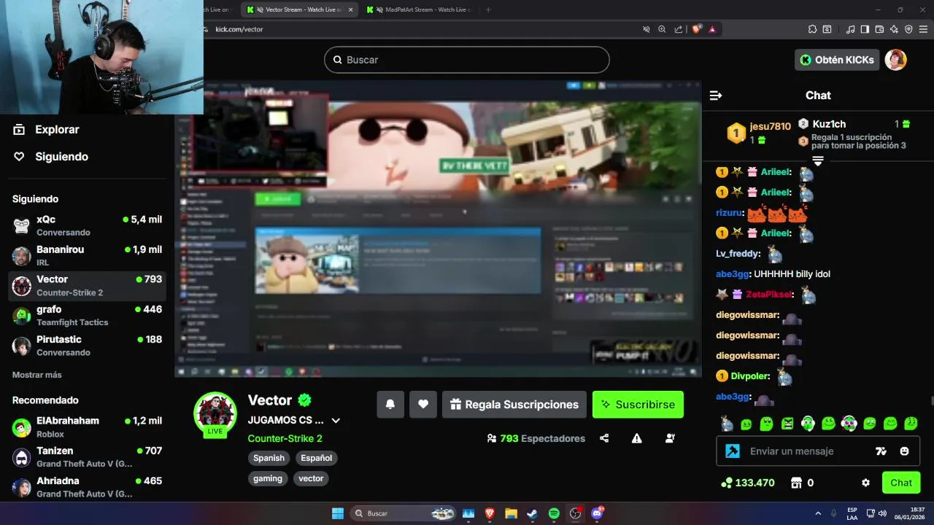Viewport: 934px width, 525px height.
Task: Select the vector tag
Action: point(311,478)
